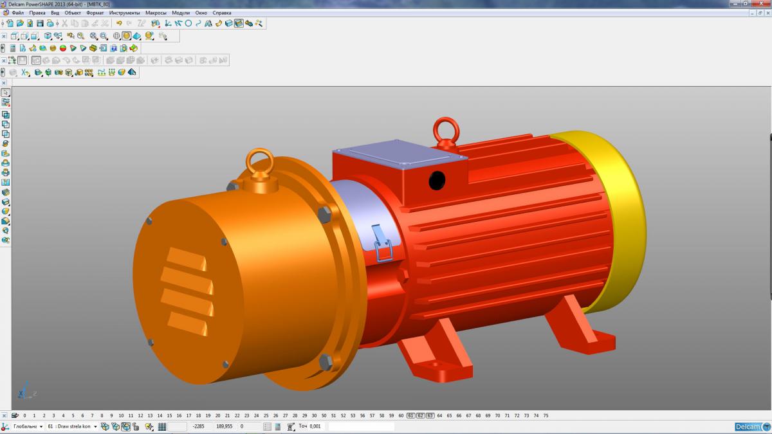Click the Y coordinate field showing 189,955
The height and width of the screenshot is (434, 772).
[226, 426]
